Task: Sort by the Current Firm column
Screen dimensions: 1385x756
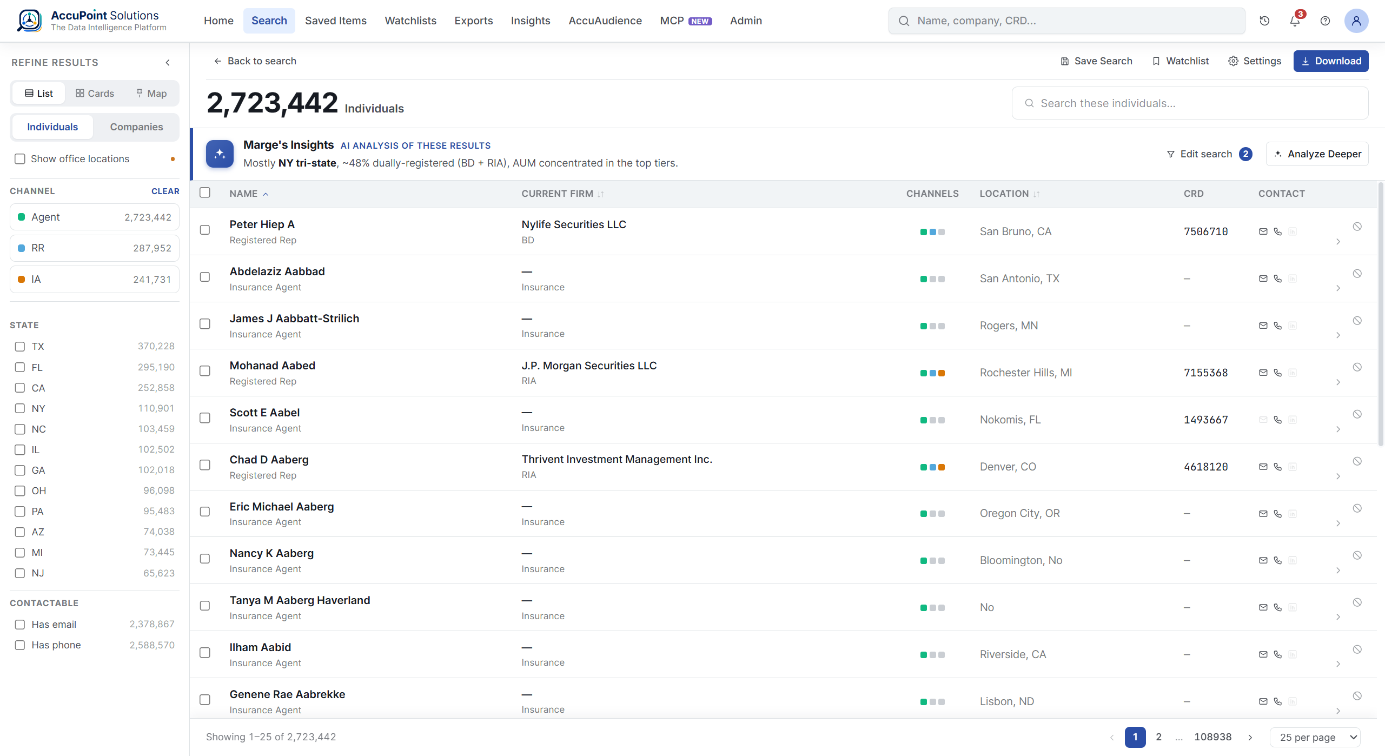Action: click(562, 194)
